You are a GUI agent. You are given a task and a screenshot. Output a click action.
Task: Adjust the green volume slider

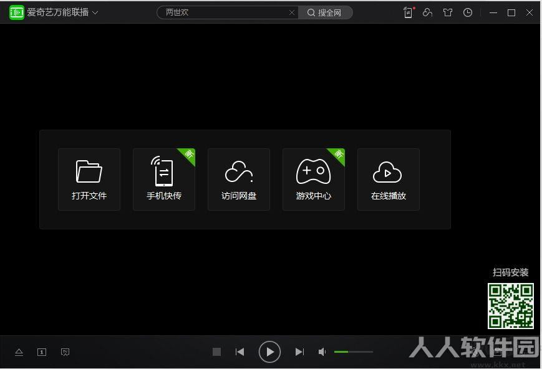click(354, 352)
